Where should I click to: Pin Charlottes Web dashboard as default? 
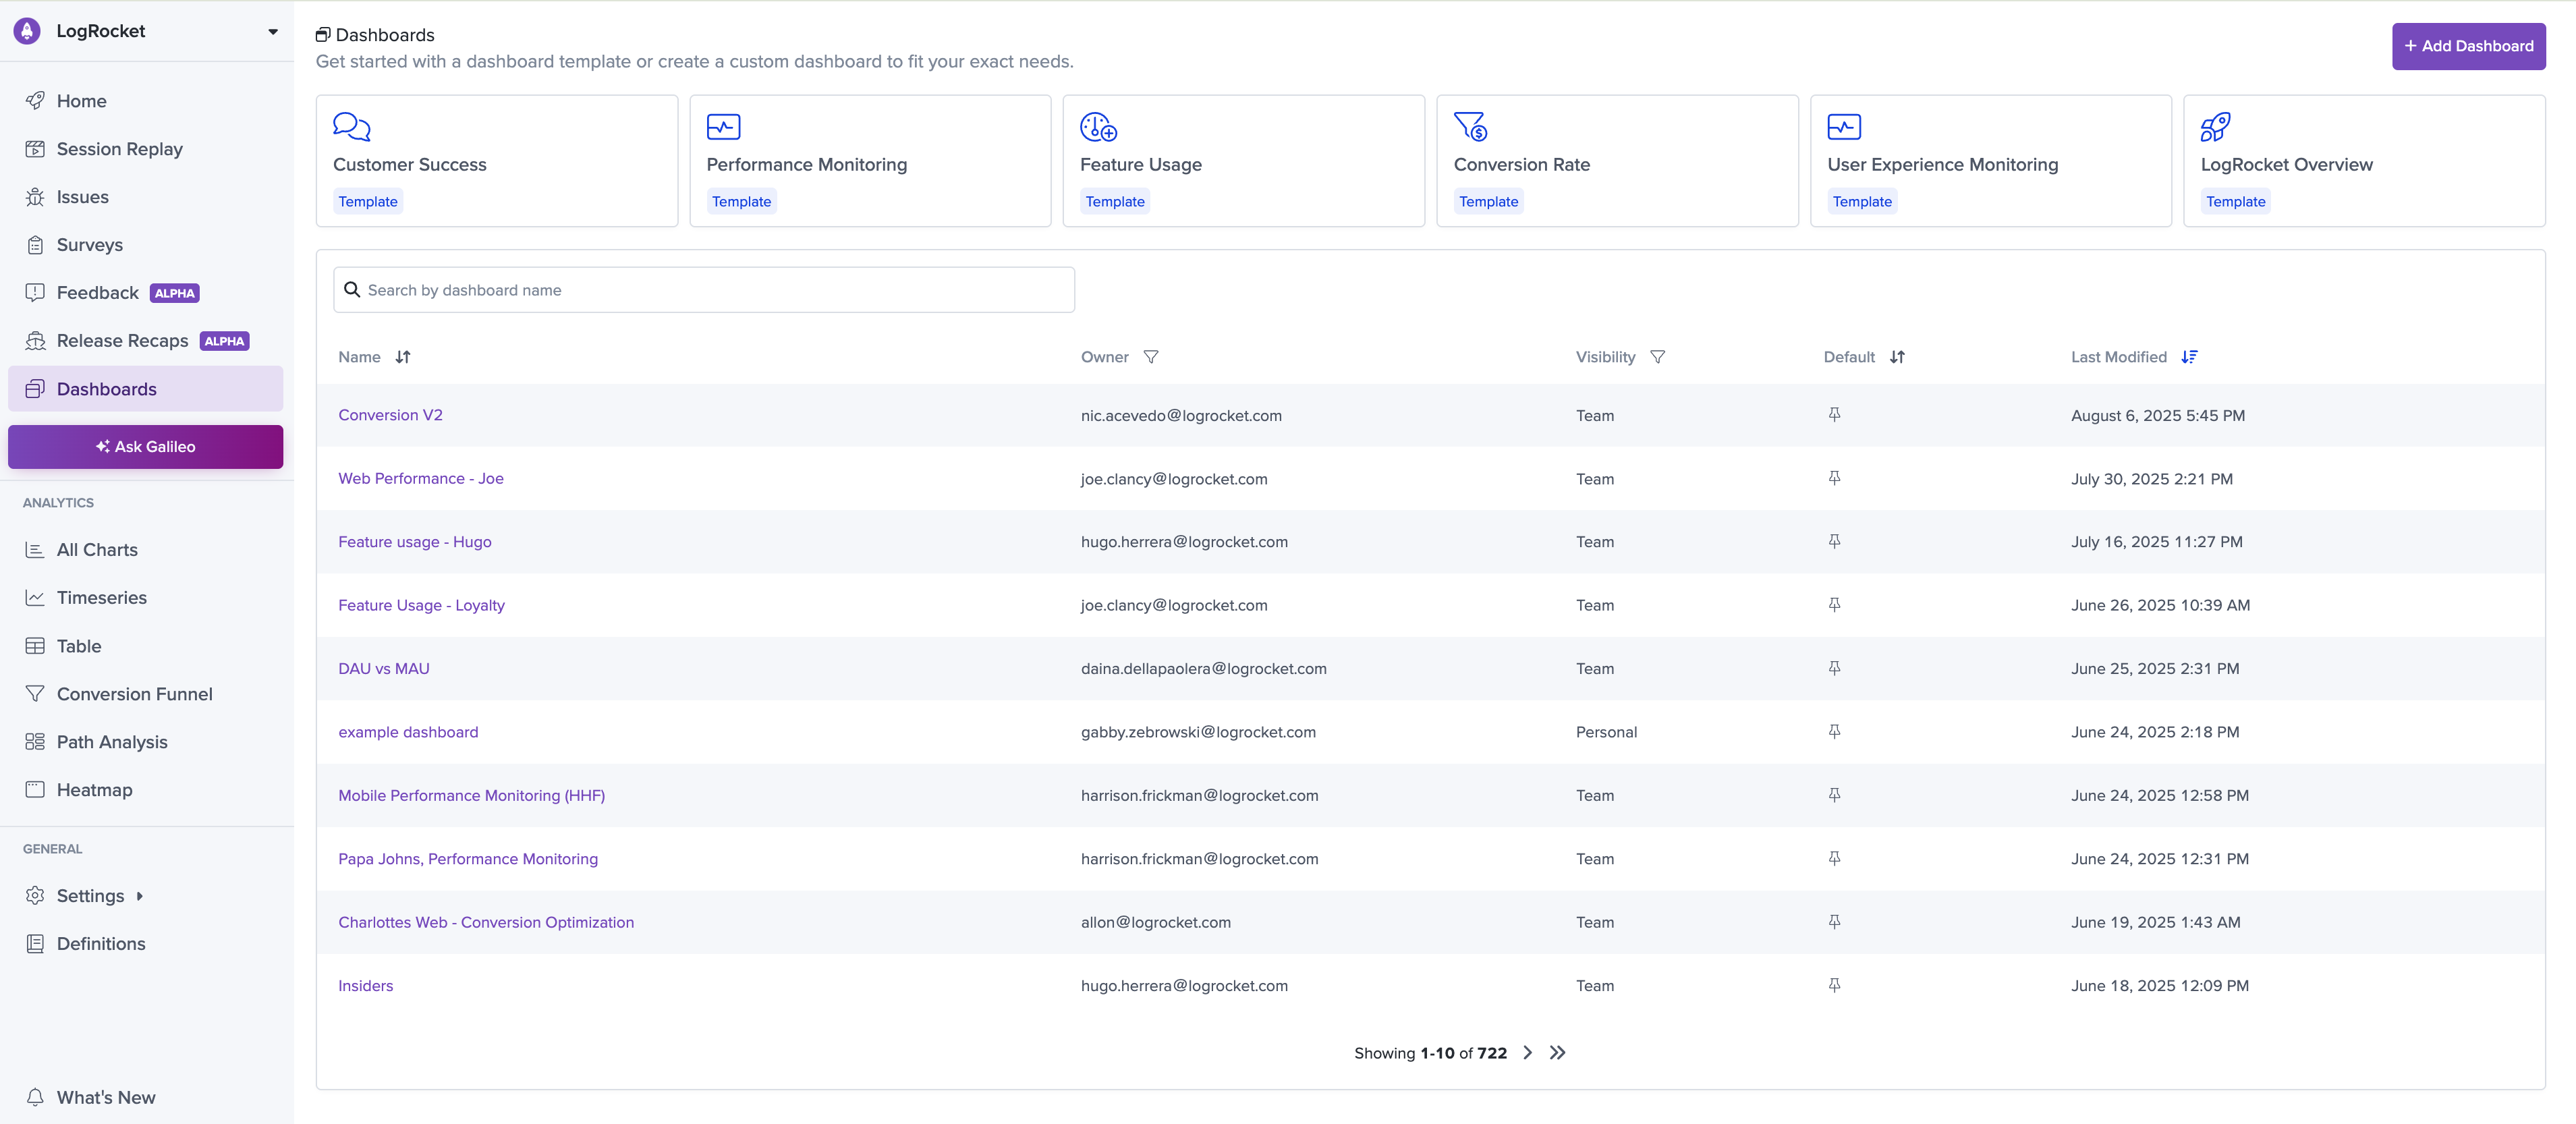point(1834,922)
